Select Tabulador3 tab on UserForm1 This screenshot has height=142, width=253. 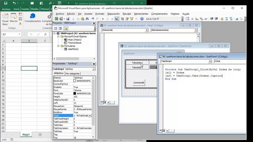click(137, 67)
